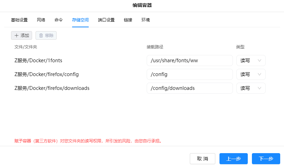This screenshot has height=168, width=284.
Task: Click the 移除 button with trash icon
Action: click(46, 35)
